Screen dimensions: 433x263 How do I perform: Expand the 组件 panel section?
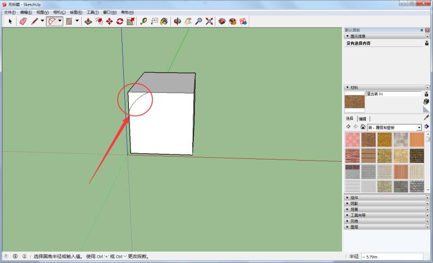pos(347,198)
